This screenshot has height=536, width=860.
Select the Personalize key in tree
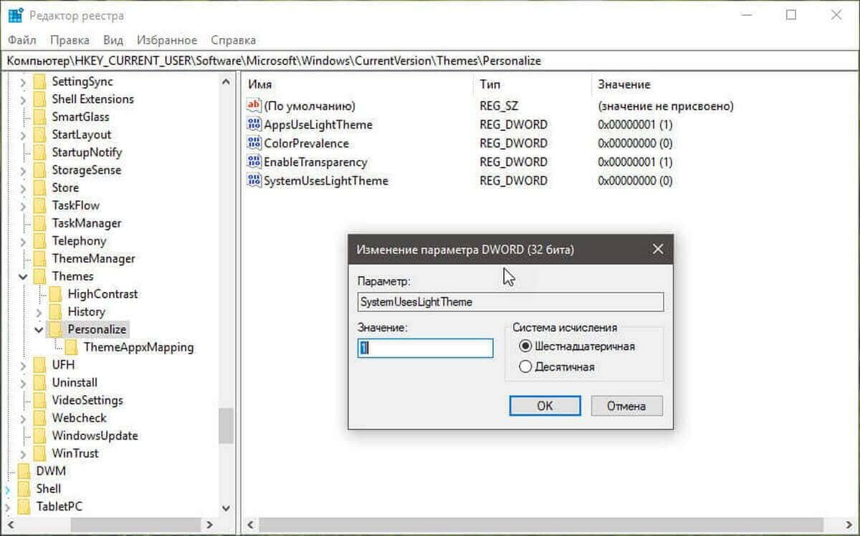pyautogui.click(x=97, y=330)
